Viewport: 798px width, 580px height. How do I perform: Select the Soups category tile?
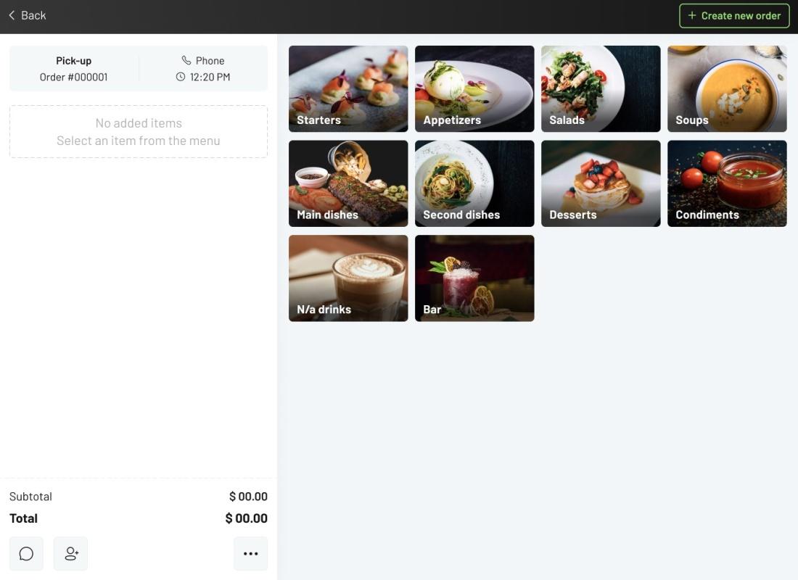tap(727, 89)
